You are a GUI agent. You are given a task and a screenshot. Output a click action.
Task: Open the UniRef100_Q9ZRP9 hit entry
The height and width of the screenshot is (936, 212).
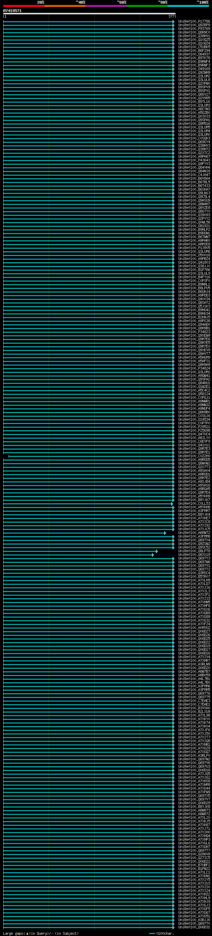click(194, 25)
